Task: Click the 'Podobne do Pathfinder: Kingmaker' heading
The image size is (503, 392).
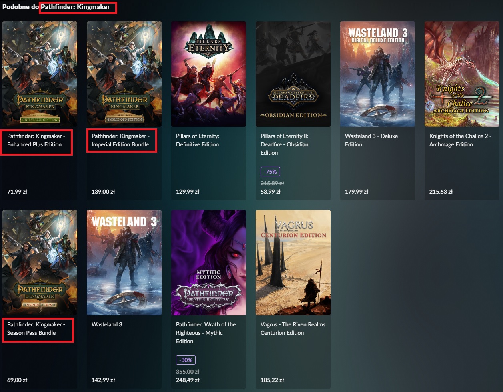Action: [56, 7]
